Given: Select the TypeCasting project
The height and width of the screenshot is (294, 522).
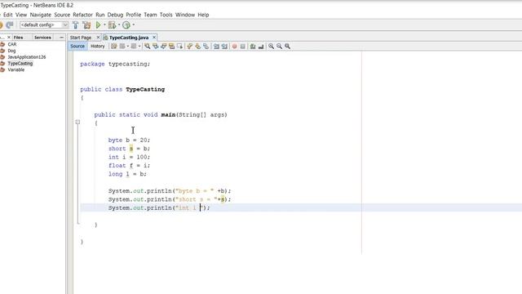Looking at the screenshot, I should 20,64.
